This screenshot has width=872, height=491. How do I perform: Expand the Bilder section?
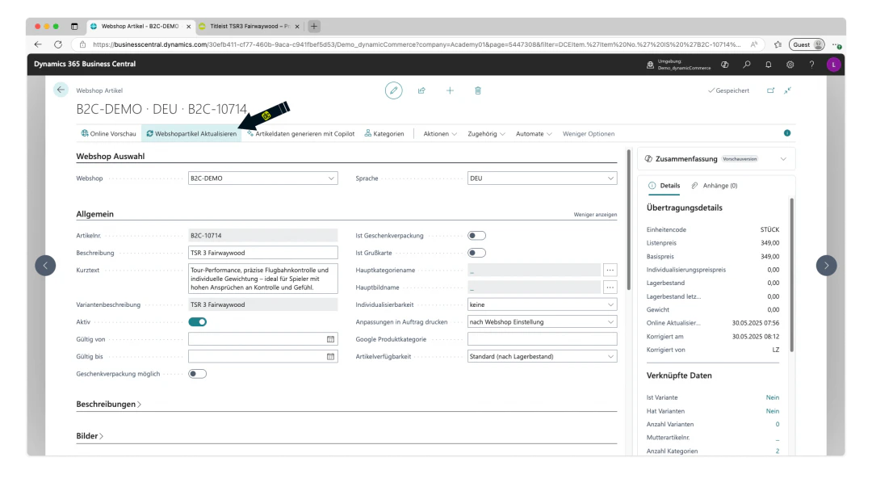click(x=90, y=436)
